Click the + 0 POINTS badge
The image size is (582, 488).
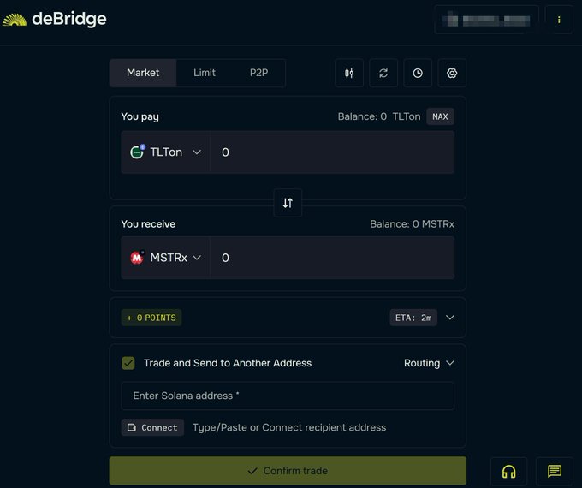point(151,318)
